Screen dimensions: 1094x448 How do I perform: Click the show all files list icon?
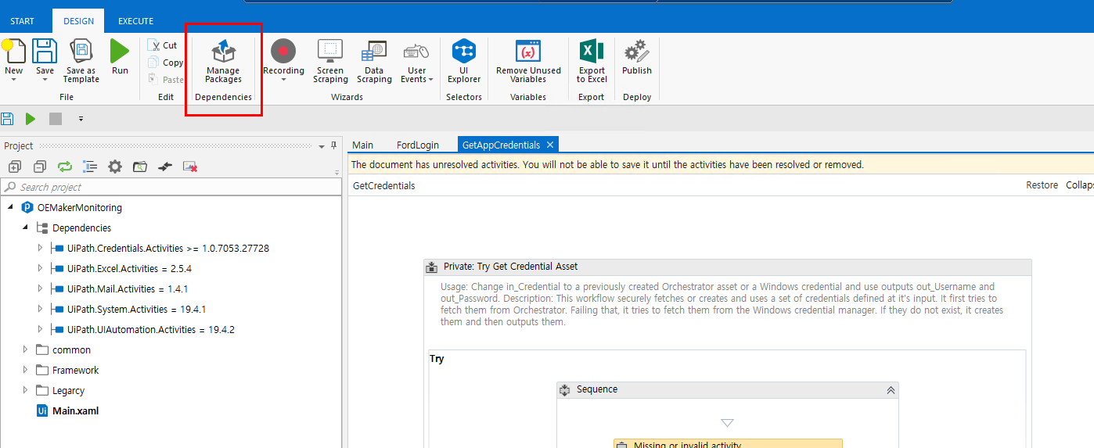pyautogui.click(x=89, y=167)
